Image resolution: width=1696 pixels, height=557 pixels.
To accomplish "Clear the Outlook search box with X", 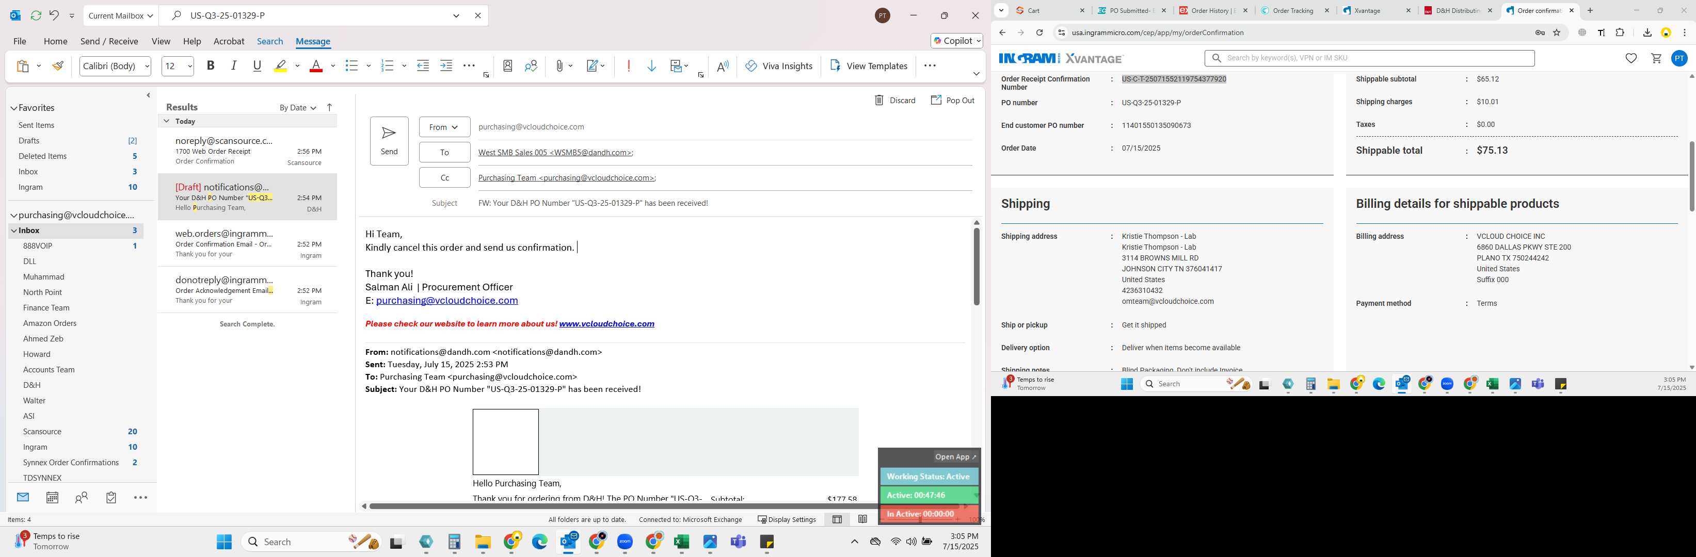I will click(478, 15).
